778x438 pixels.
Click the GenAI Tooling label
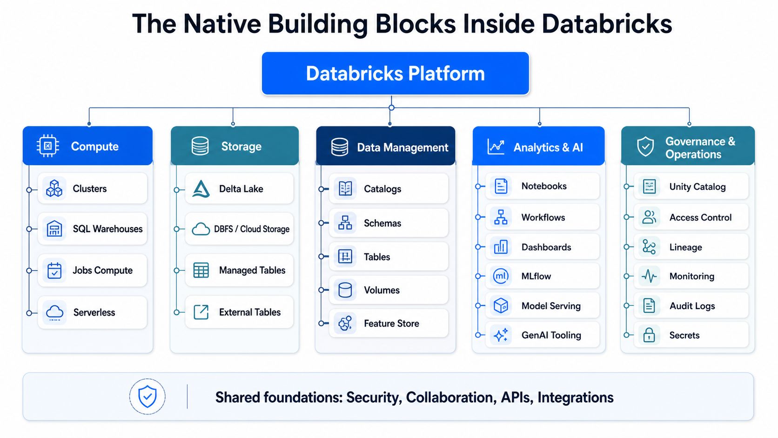551,335
